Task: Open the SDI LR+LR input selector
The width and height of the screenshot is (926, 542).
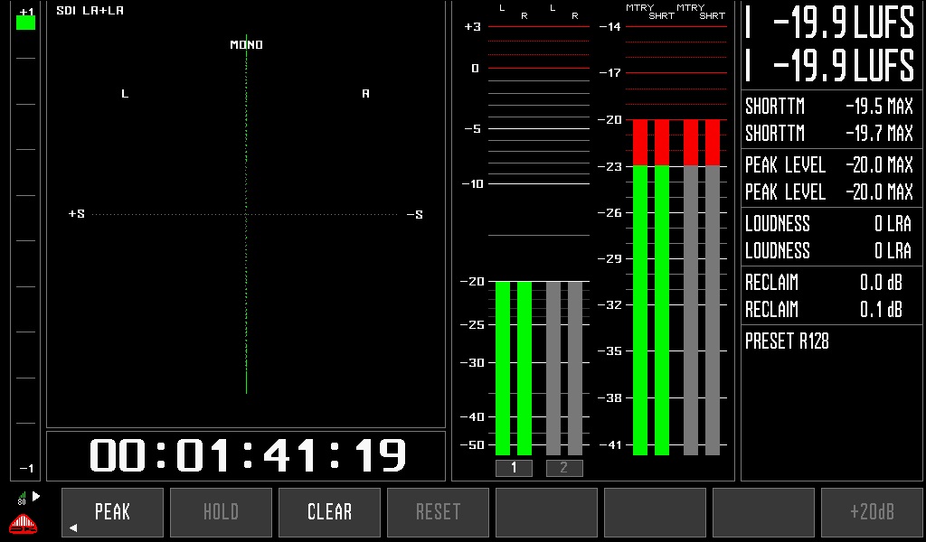Action: coord(89,10)
